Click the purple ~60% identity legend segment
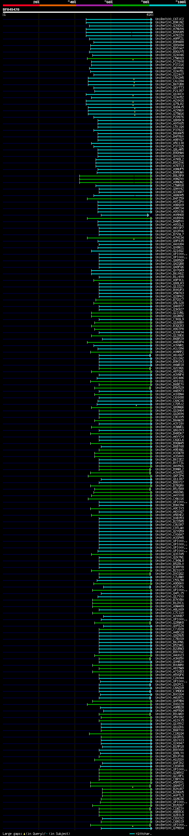Viewport: 189px width, 836px height. click(94, 5)
